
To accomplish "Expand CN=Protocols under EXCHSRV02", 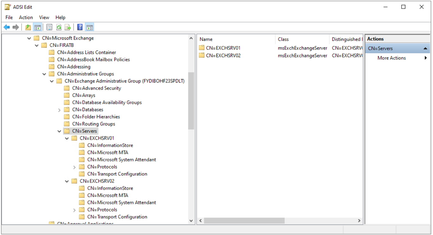I will pyautogui.click(x=74, y=210).
